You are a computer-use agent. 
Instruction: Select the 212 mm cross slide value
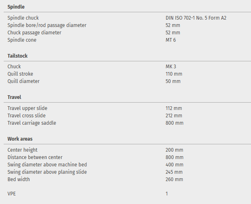174,116
